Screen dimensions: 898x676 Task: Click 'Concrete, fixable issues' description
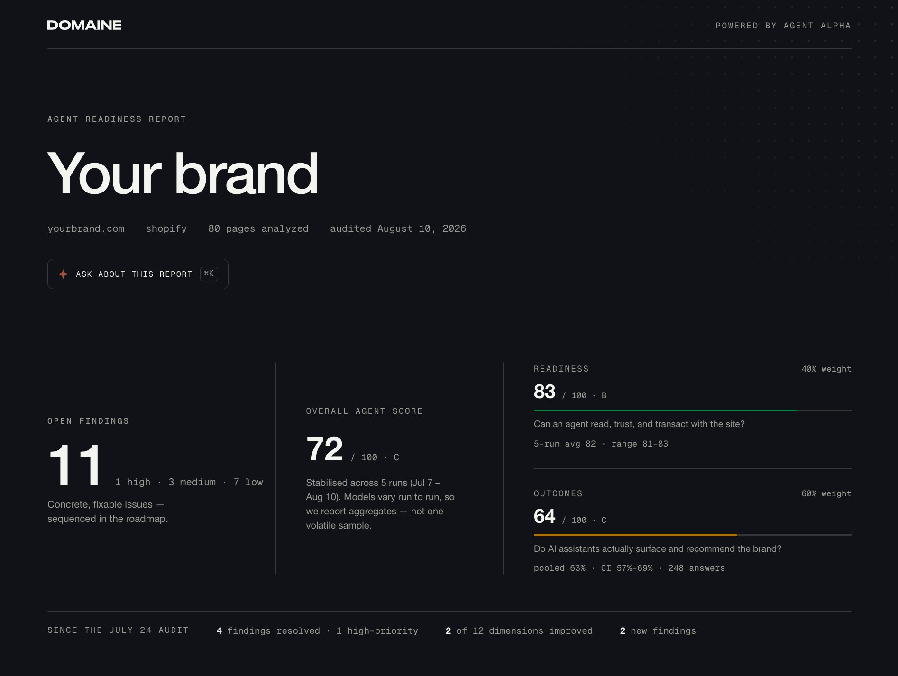tap(108, 512)
